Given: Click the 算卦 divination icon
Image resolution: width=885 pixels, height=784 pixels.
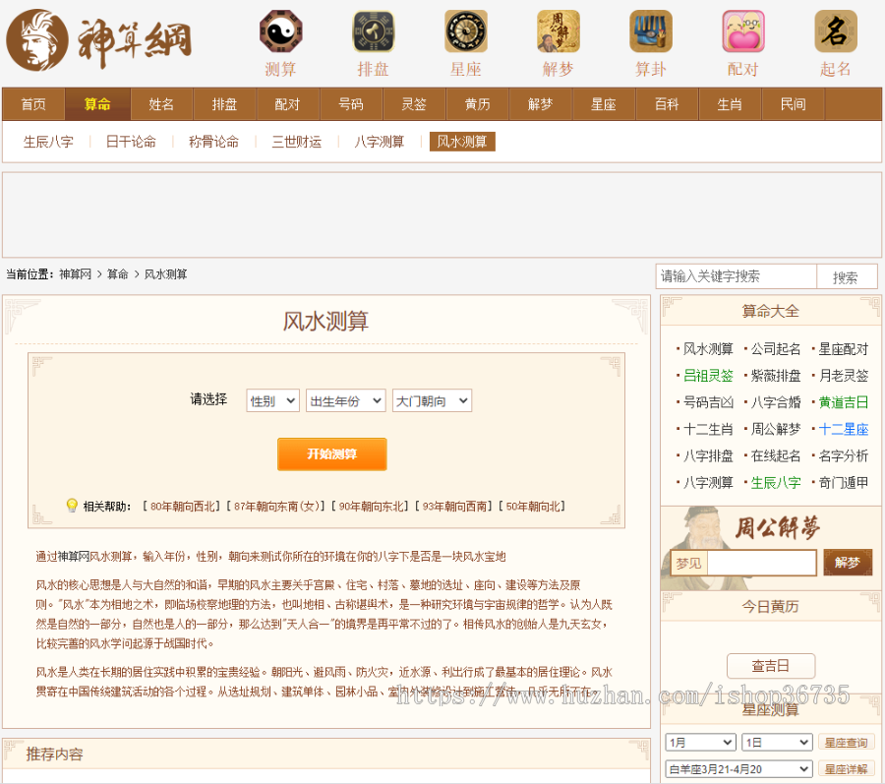Looking at the screenshot, I should [x=650, y=31].
